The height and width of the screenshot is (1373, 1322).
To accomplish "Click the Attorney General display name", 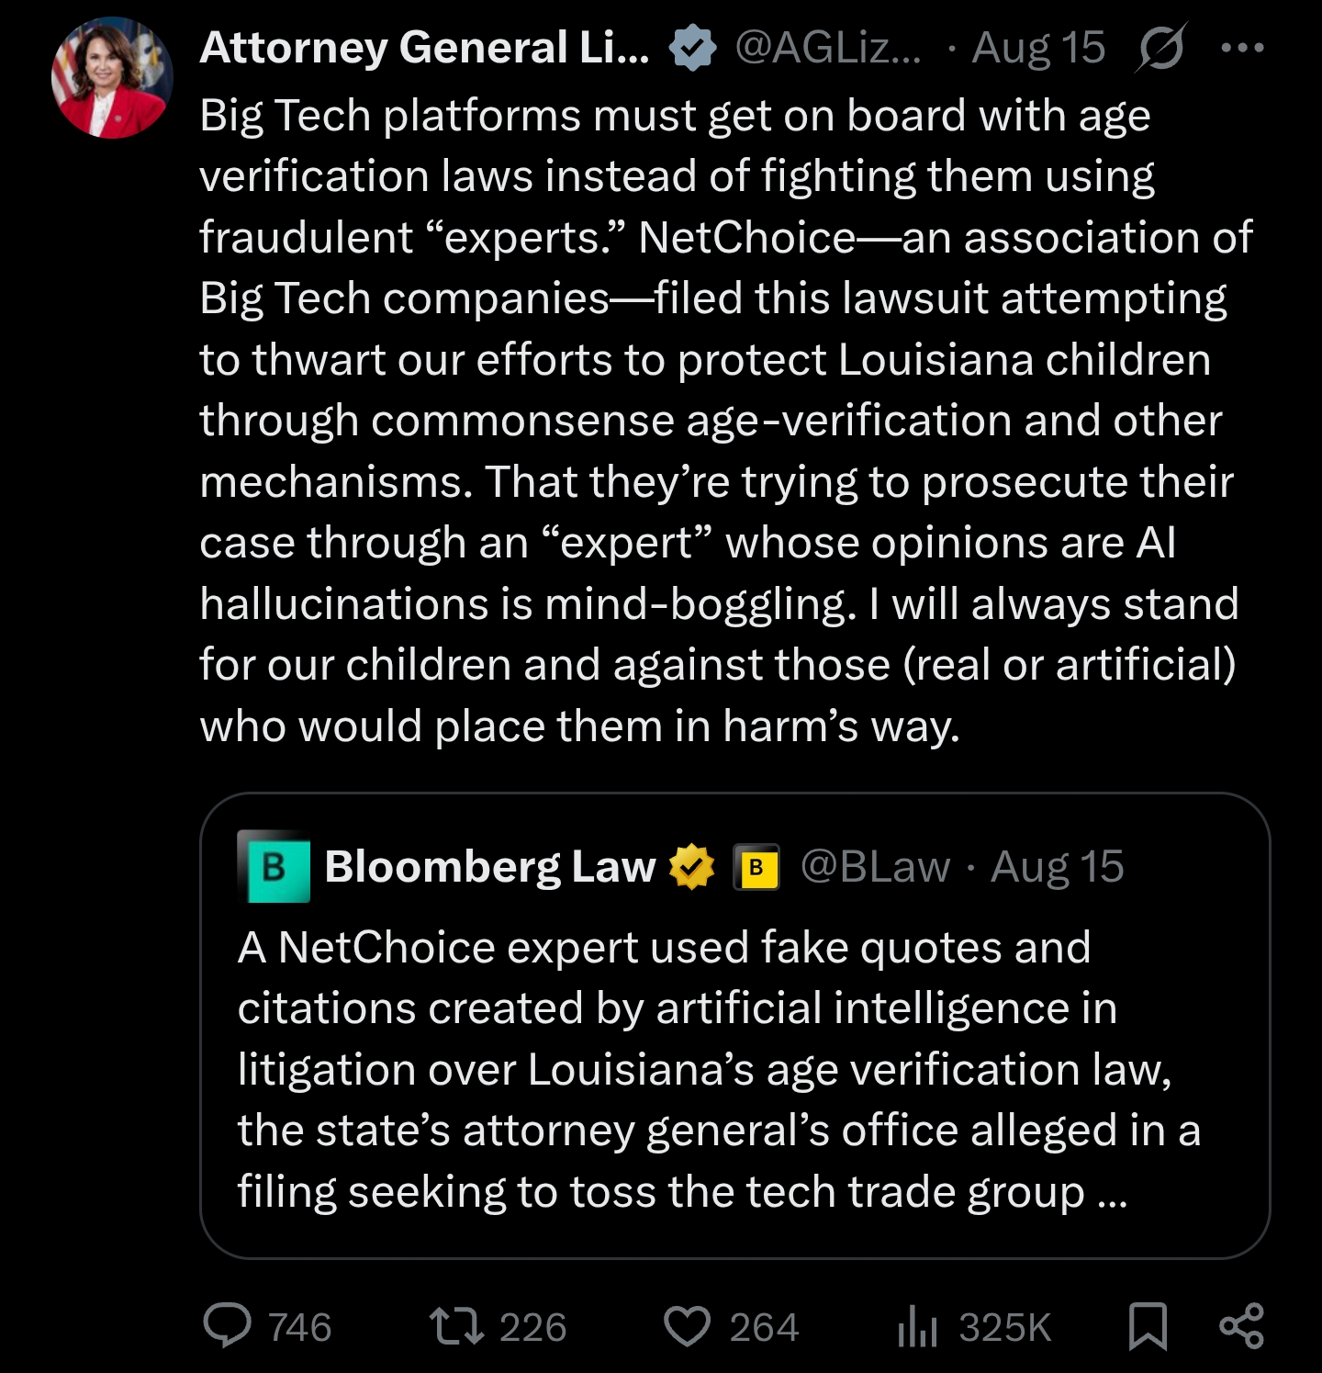I will coord(424,48).
